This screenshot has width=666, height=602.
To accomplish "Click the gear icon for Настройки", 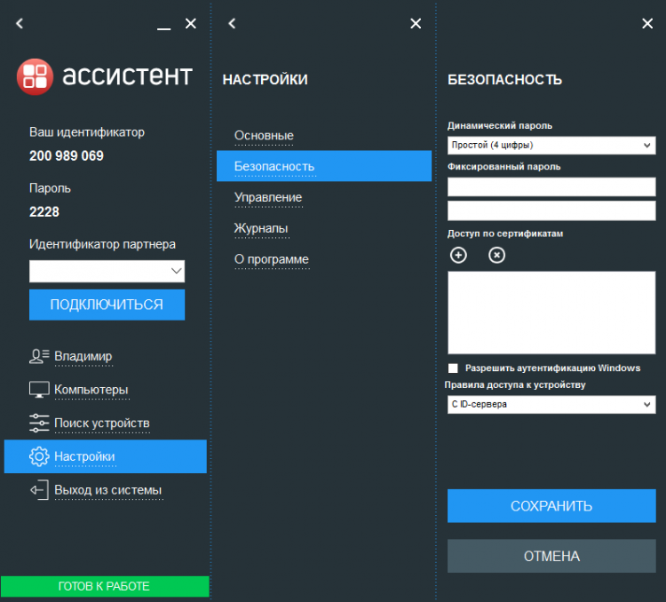I will 38,456.
